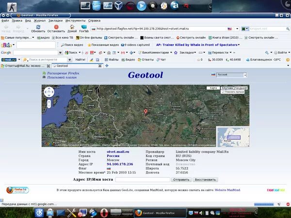Open the Google search box dropdown arrow
Screen dimensions: 291x218
coord(60,53)
